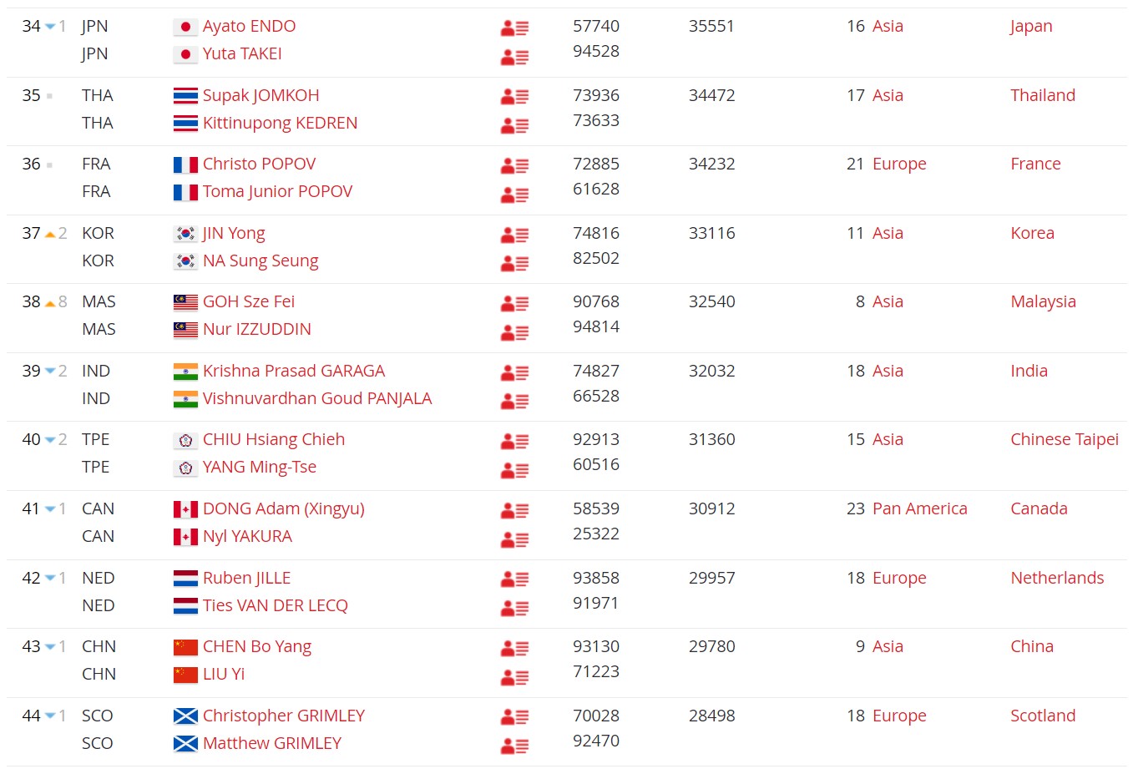
Task: Open the Chinese Taipei country link
Action: (1064, 439)
